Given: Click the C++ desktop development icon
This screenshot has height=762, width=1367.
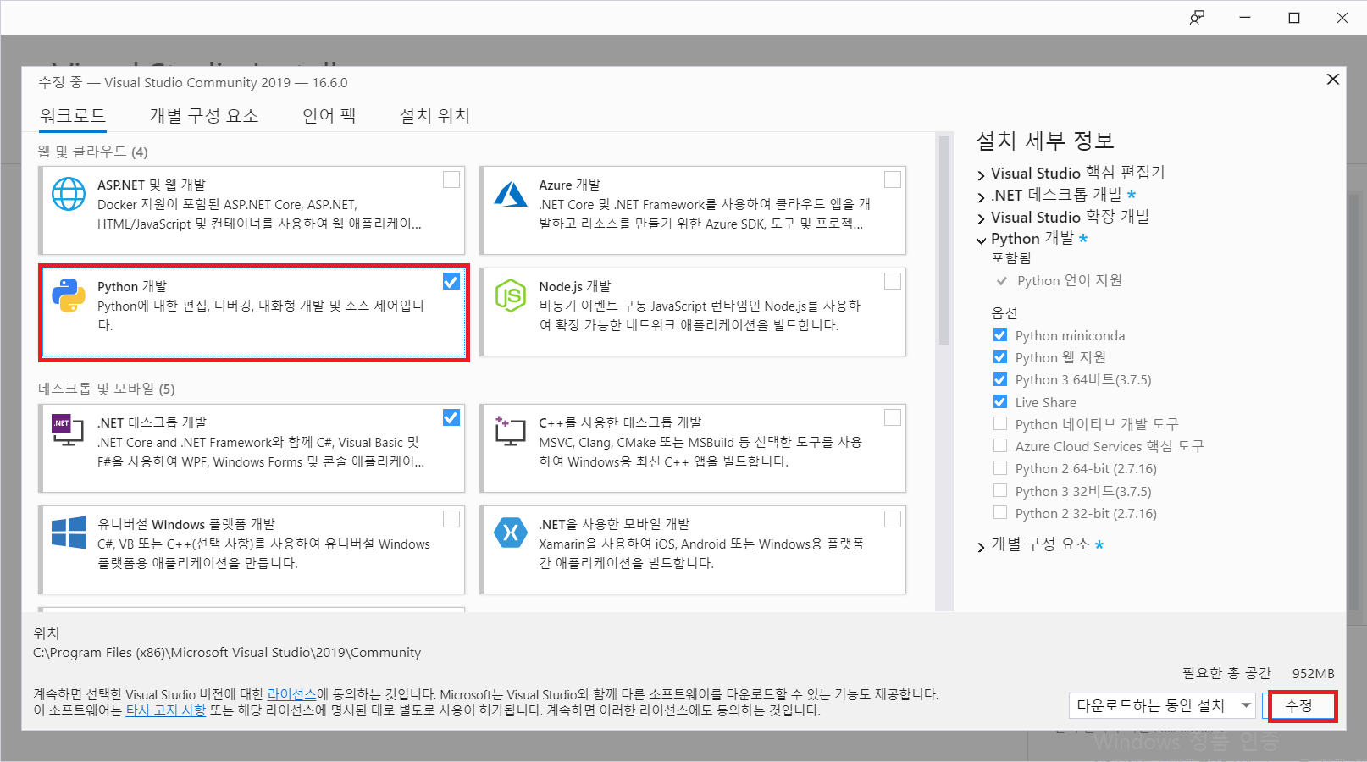Looking at the screenshot, I should [511, 430].
